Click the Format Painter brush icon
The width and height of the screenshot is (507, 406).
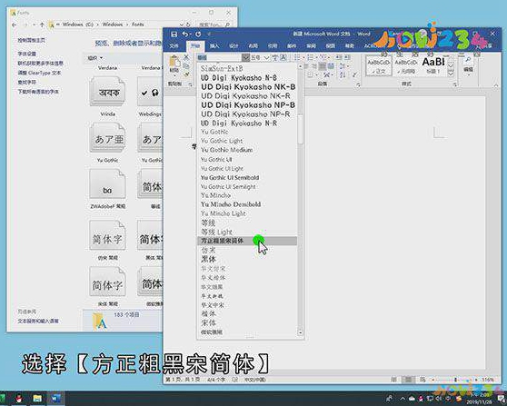[x=186, y=74]
